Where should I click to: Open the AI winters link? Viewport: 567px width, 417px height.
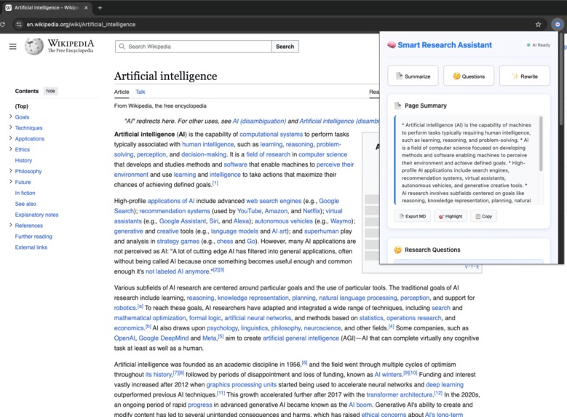[389, 374]
